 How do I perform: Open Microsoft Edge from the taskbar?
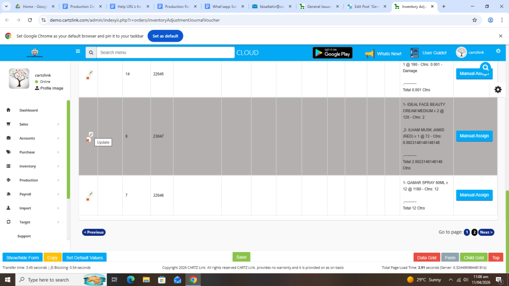[x=131, y=280]
